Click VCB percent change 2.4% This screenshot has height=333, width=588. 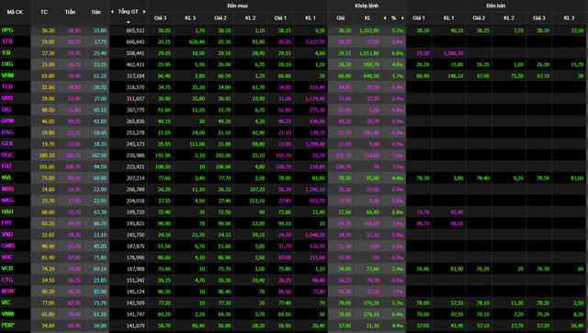pos(398,269)
